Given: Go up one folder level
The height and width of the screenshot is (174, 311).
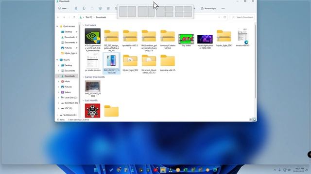Looking at the screenshot, I should (74, 17).
